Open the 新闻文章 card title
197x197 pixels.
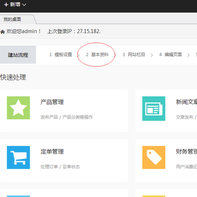(187, 102)
